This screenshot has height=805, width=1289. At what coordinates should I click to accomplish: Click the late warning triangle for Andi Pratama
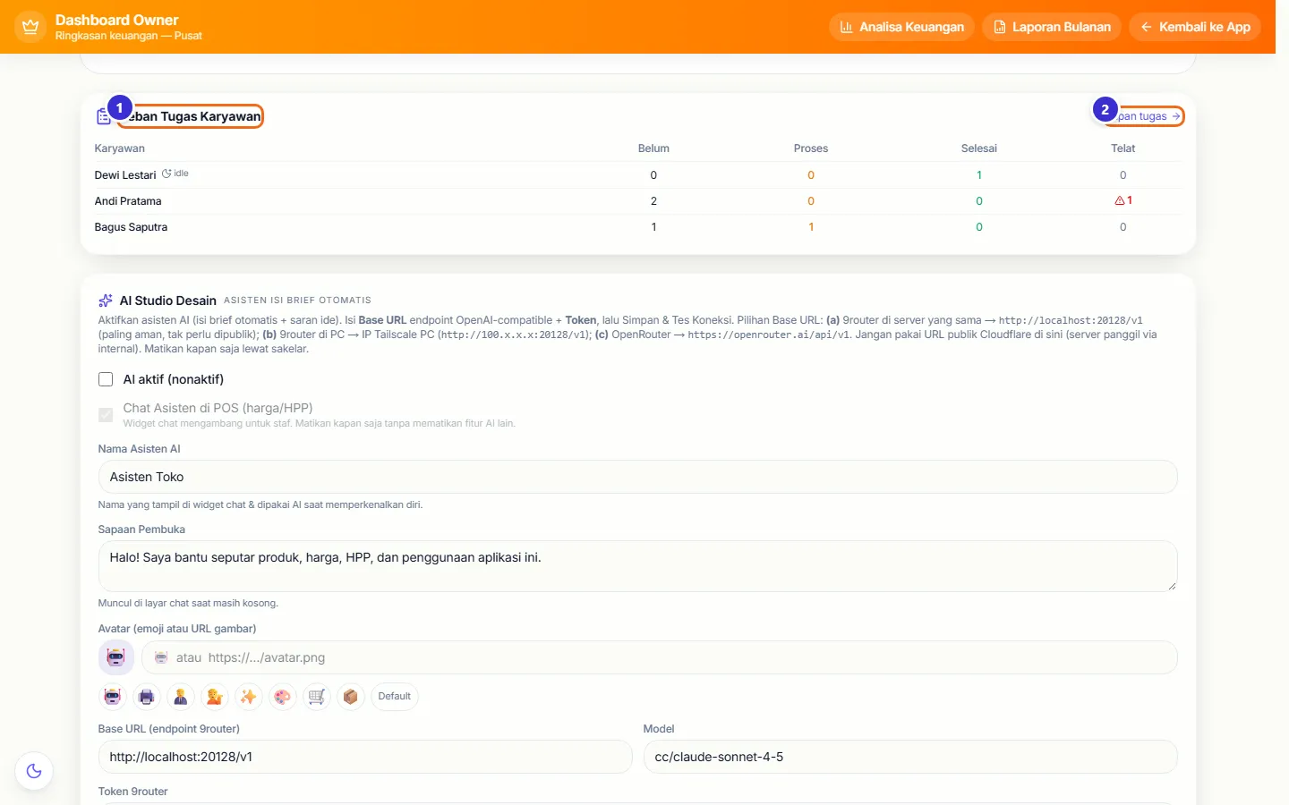(1119, 200)
